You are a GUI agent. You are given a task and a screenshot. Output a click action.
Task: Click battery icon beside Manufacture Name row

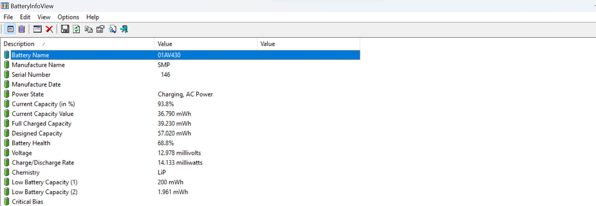click(7, 65)
